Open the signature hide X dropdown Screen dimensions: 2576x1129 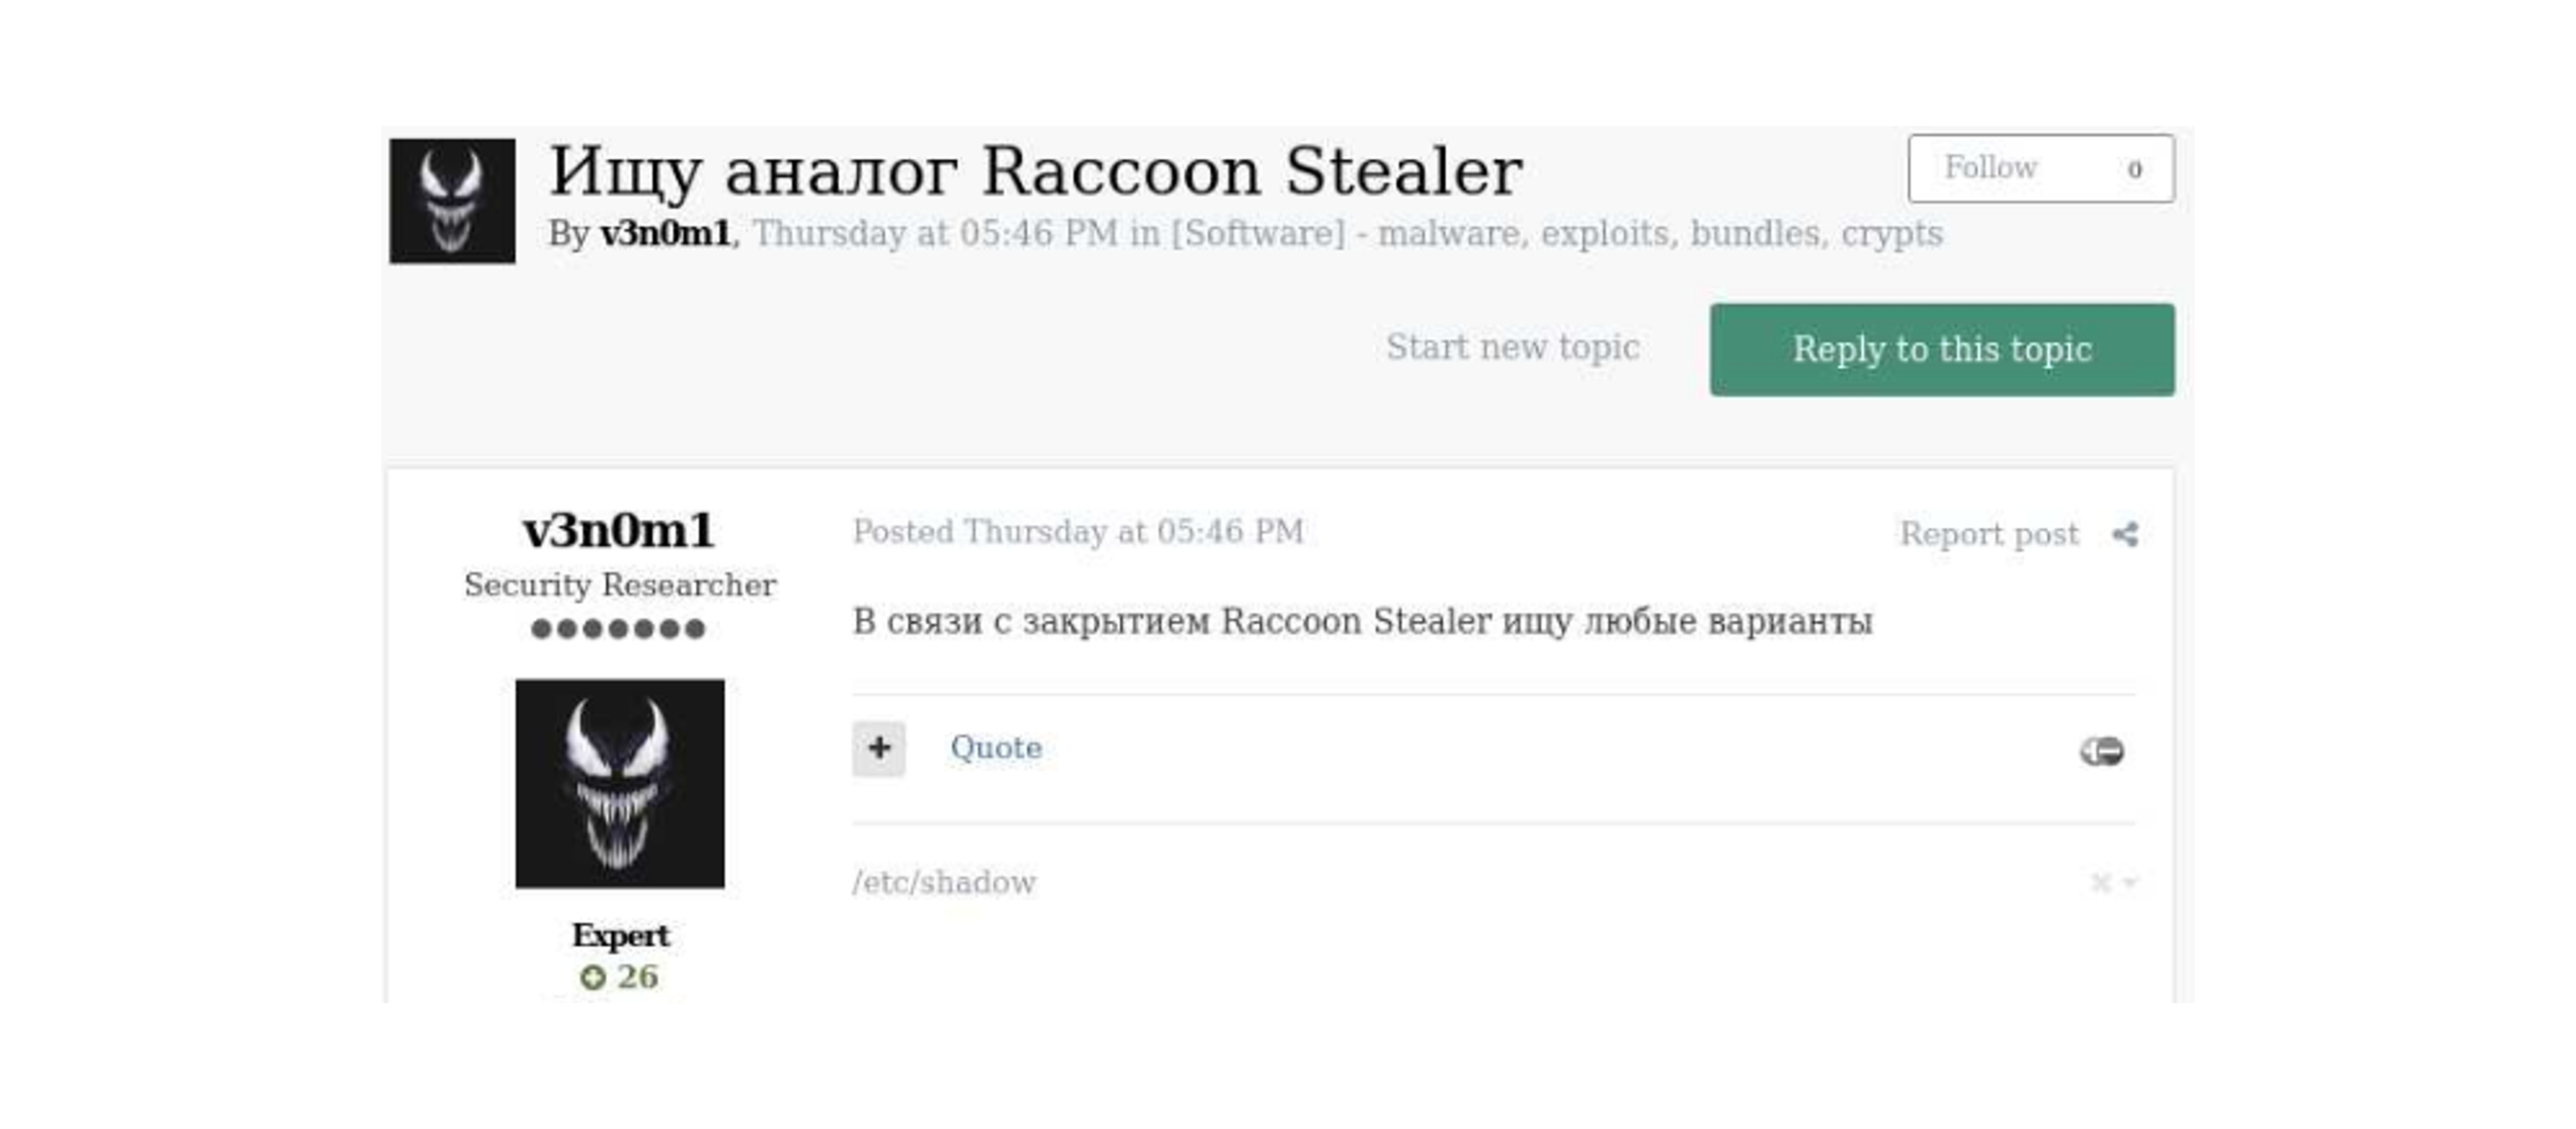click(2113, 882)
